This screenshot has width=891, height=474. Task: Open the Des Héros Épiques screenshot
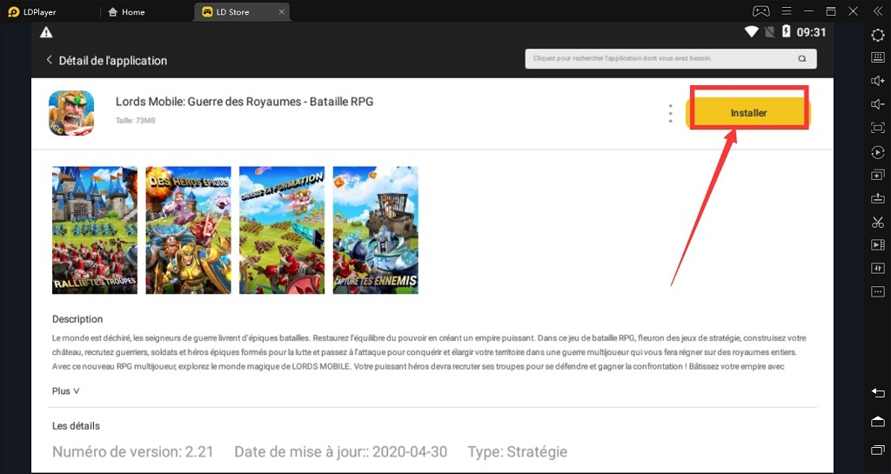click(188, 230)
